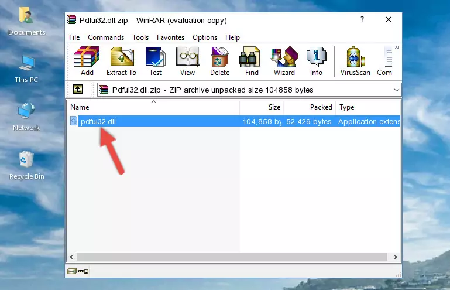The height and width of the screenshot is (290, 450).
Task: Click the horizontal scrollbar track
Action: coord(232,257)
